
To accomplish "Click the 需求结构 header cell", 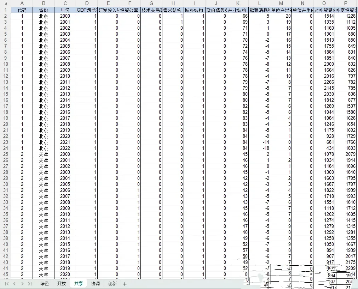I will click(x=173, y=10).
